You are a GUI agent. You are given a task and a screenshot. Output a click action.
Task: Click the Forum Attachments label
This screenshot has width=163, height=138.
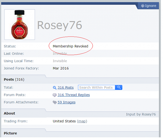[x=21, y=102]
